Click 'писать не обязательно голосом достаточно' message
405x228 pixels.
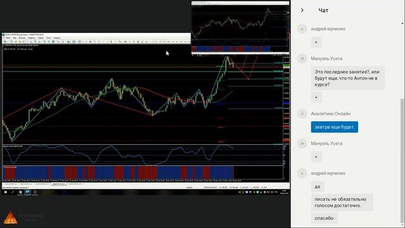[342, 203]
